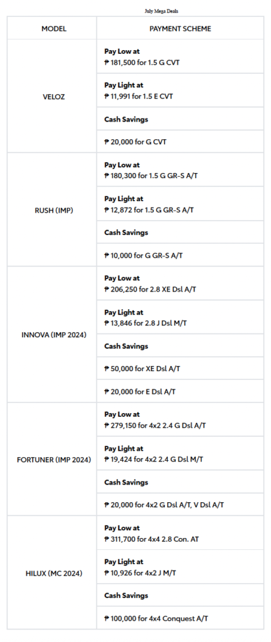
Task: Click the HILUX (MC 2024) model cell
Action: tap(52, 573)
